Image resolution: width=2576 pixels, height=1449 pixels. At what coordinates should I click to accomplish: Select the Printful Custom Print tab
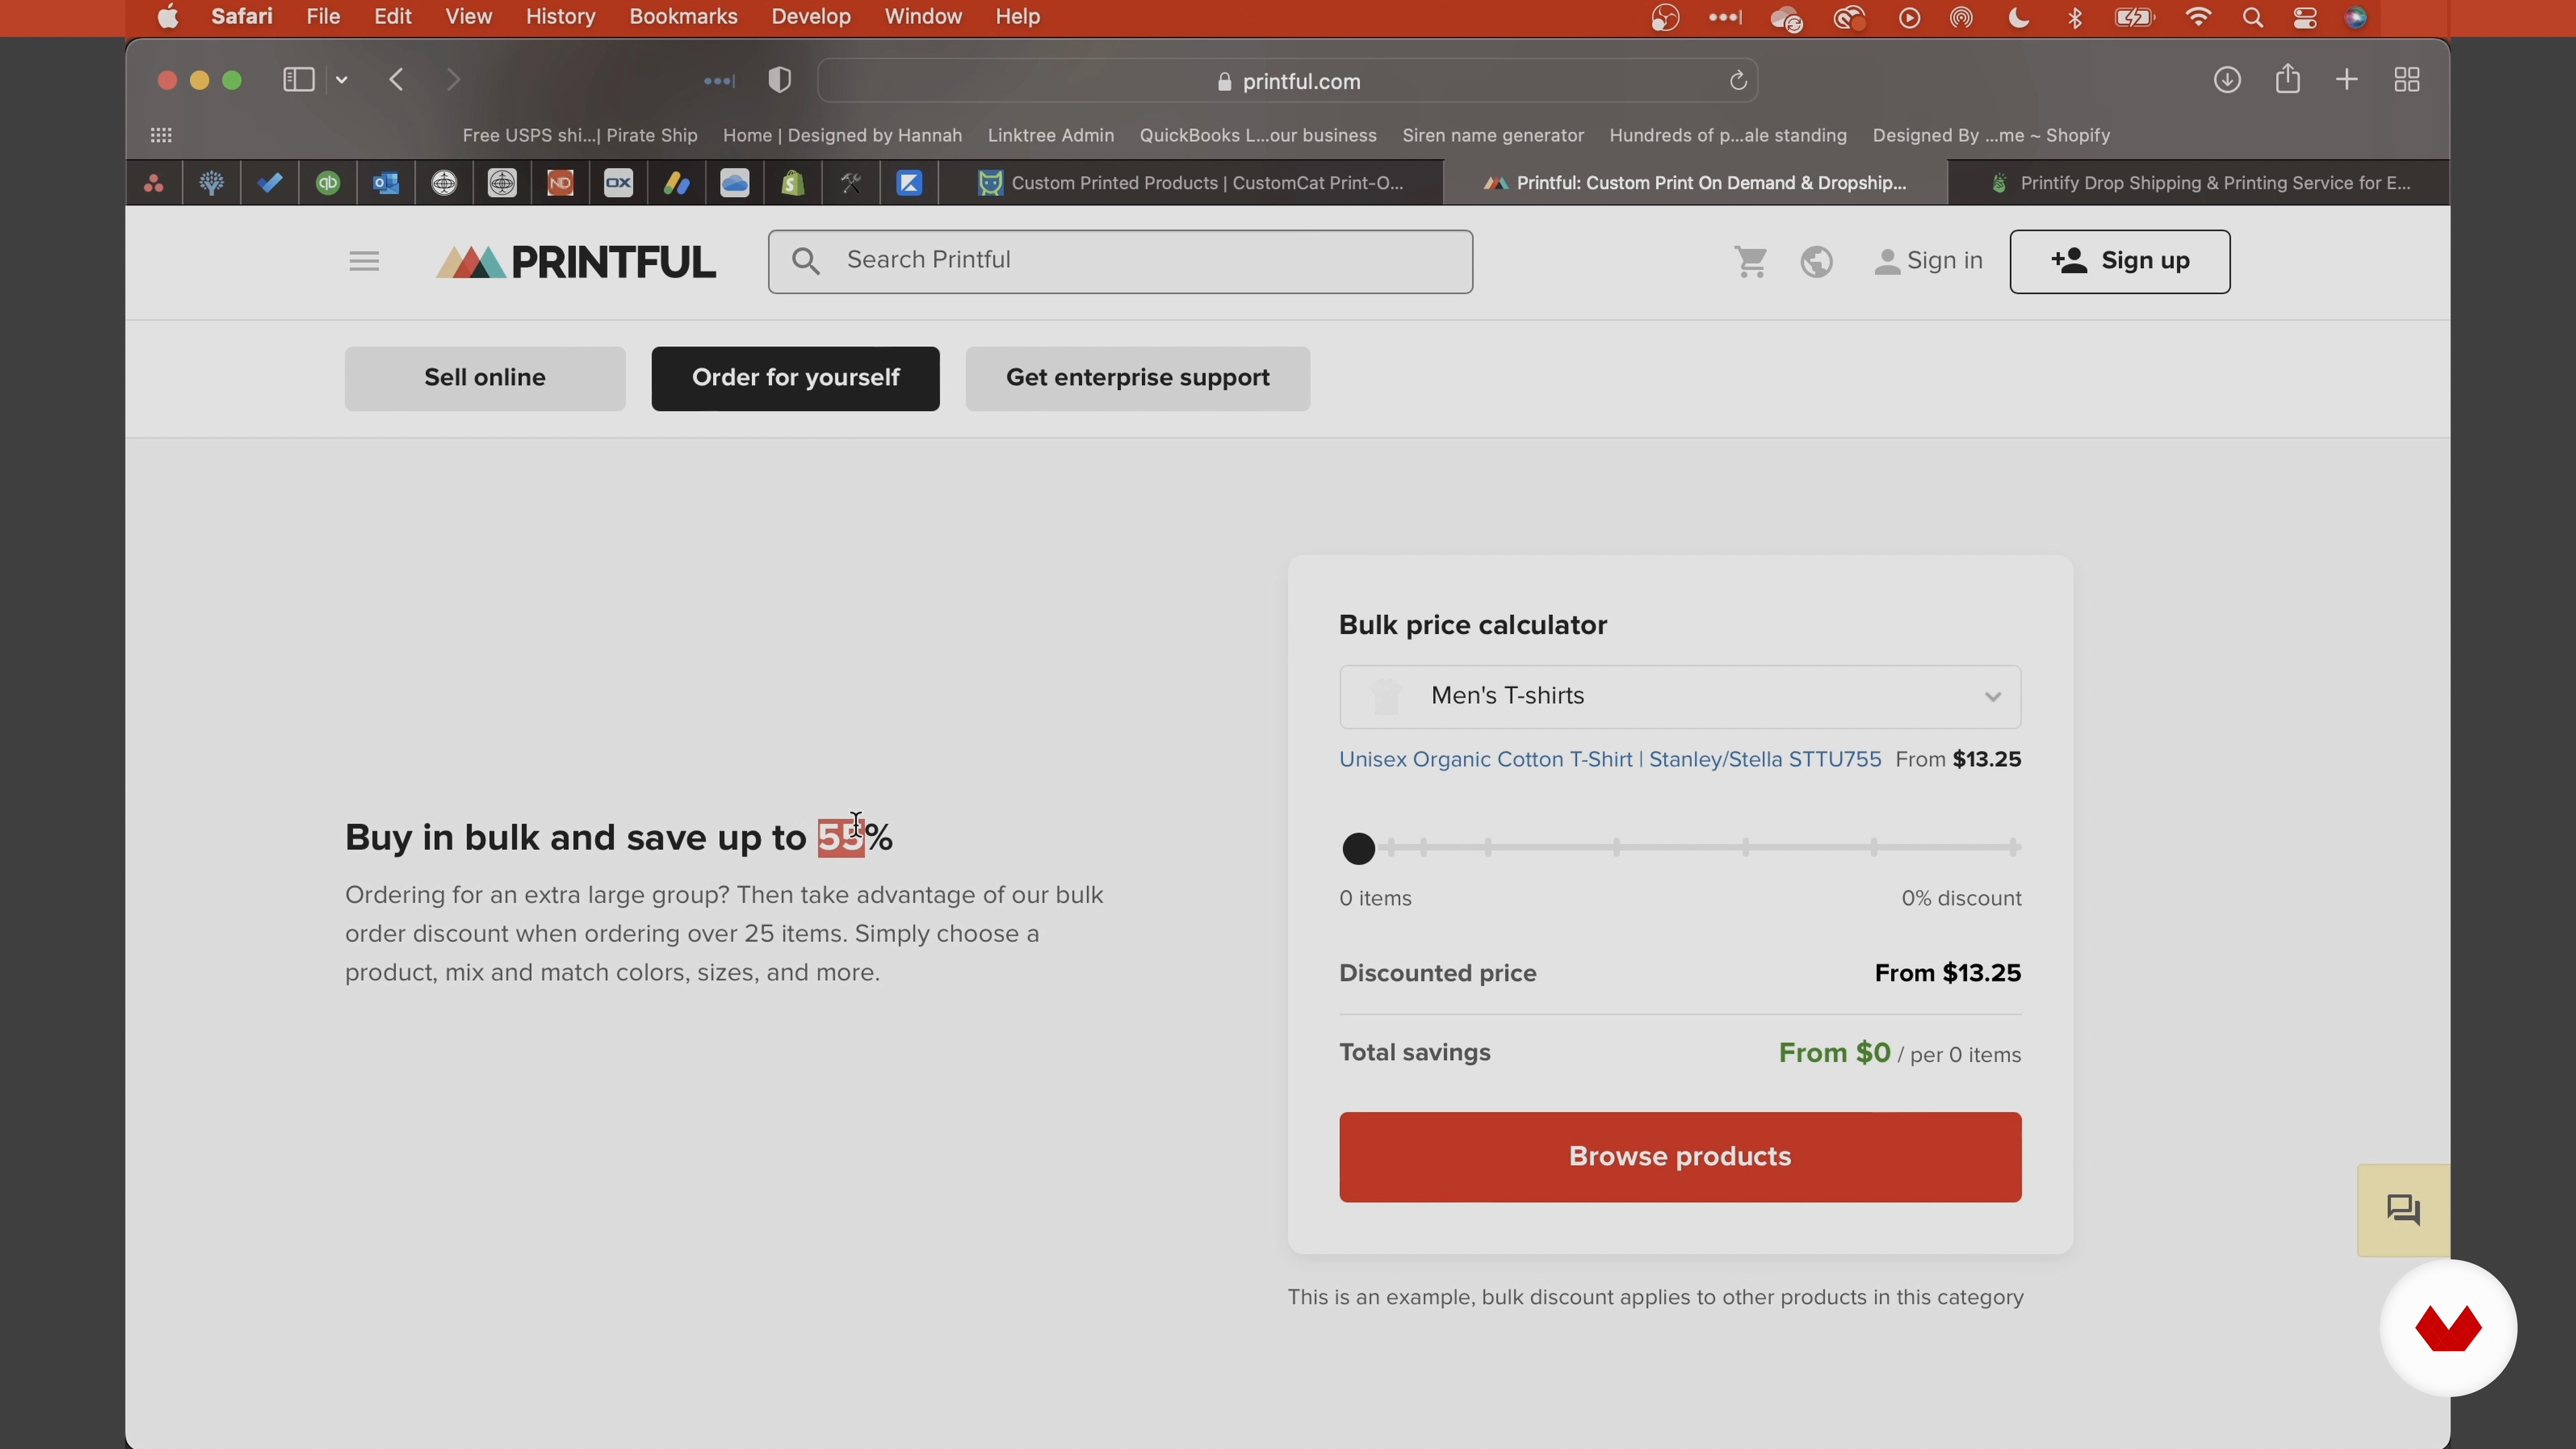tap(1696, 183)
